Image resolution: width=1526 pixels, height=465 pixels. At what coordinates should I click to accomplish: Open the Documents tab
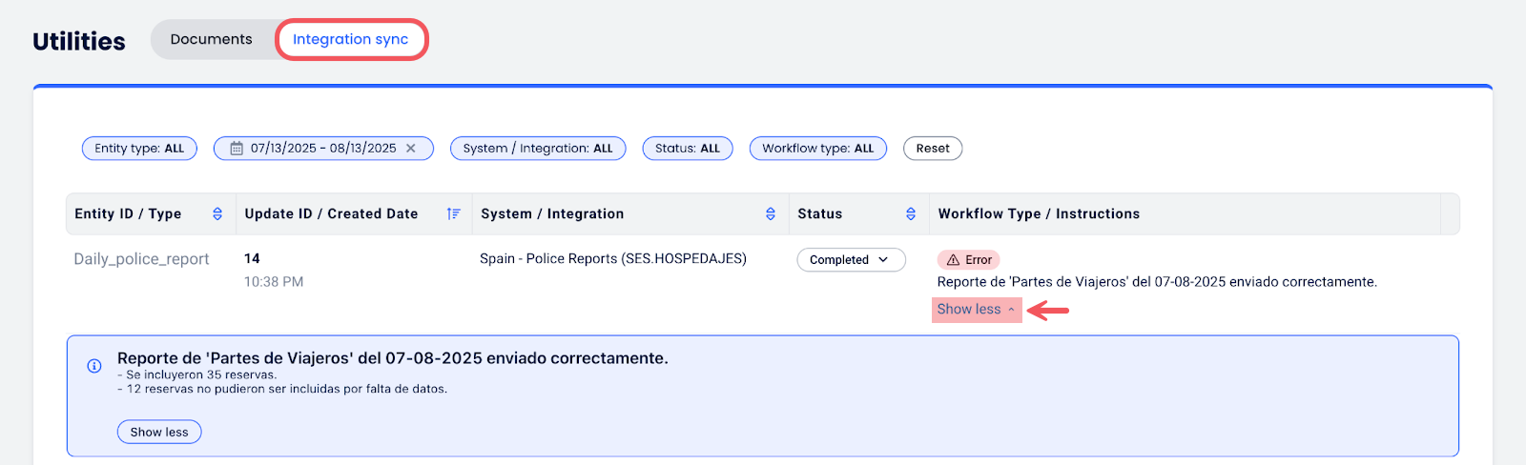click(x=211, y=39)
